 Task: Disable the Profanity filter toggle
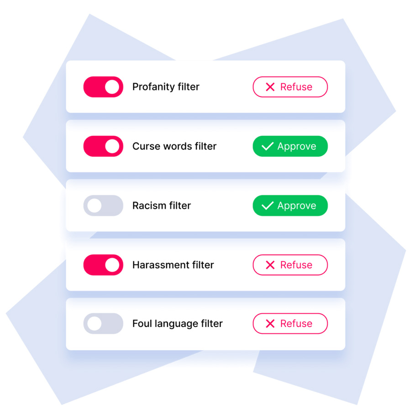103,87
